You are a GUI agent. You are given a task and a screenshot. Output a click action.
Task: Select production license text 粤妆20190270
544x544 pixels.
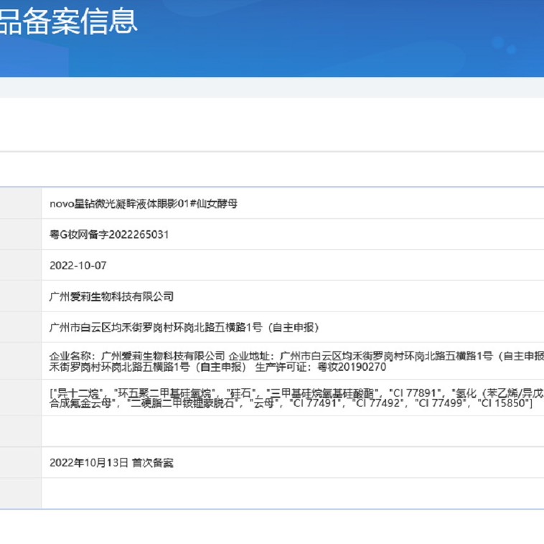tap(352, 367)
